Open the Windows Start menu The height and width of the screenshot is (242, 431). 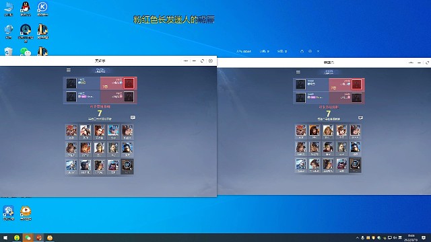pyautogui.click(x=5, y=237)
